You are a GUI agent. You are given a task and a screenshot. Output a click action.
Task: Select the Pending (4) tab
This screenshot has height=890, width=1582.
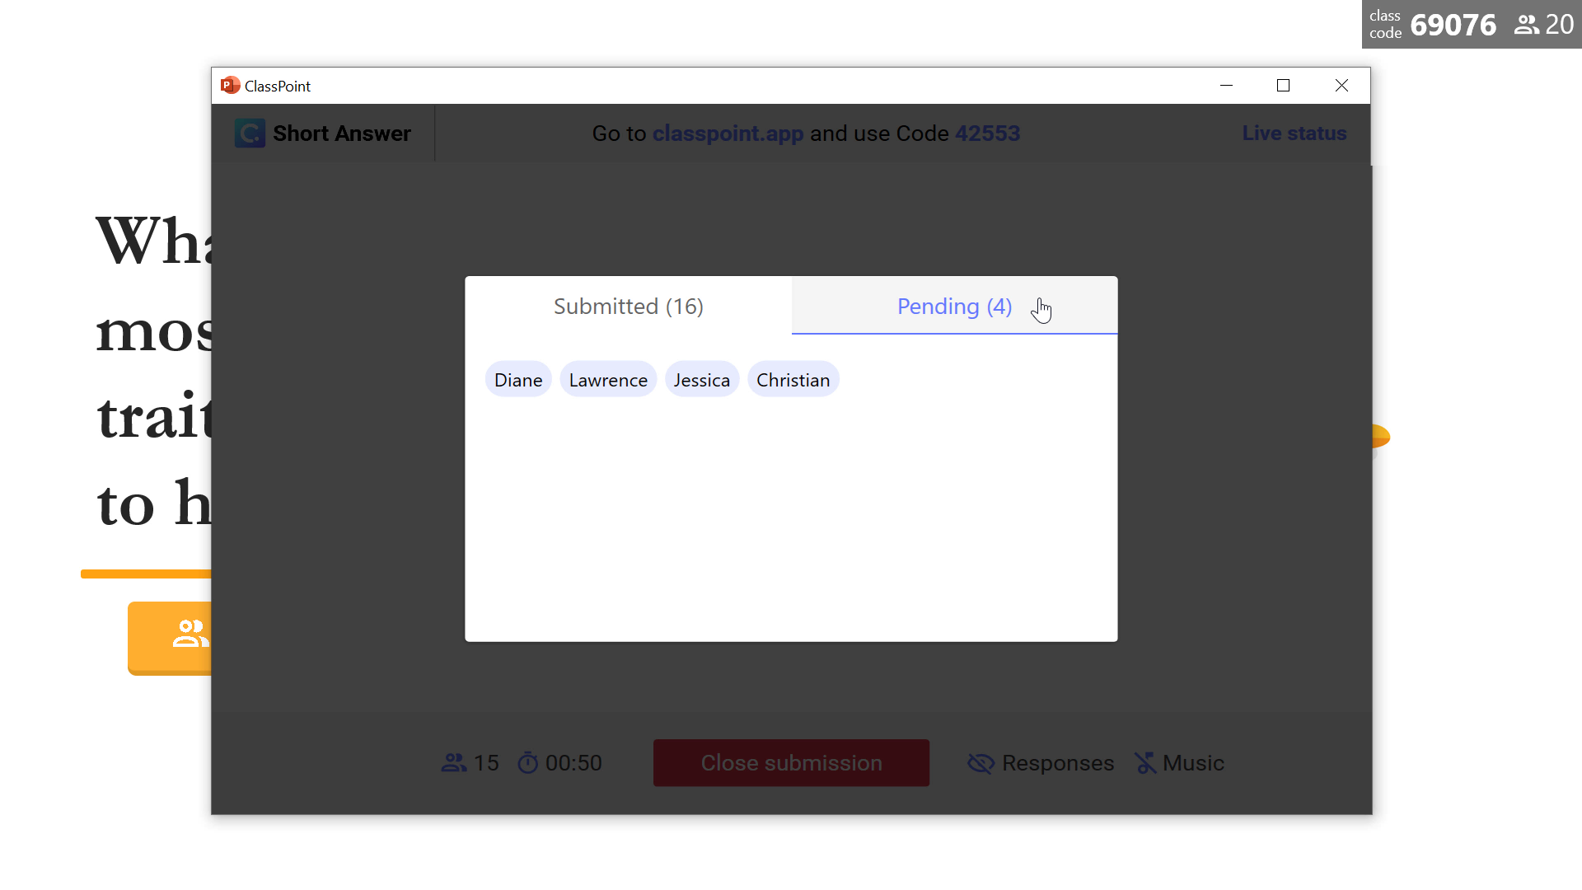coord(954,304)
